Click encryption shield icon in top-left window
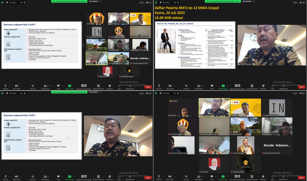The image size is (307, 181). 2,3
